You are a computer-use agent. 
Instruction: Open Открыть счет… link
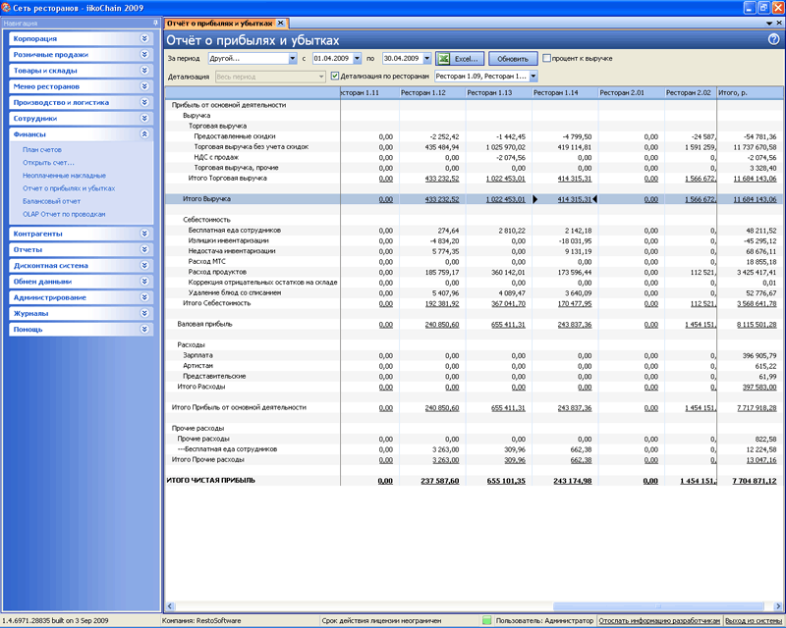point(48,163)
